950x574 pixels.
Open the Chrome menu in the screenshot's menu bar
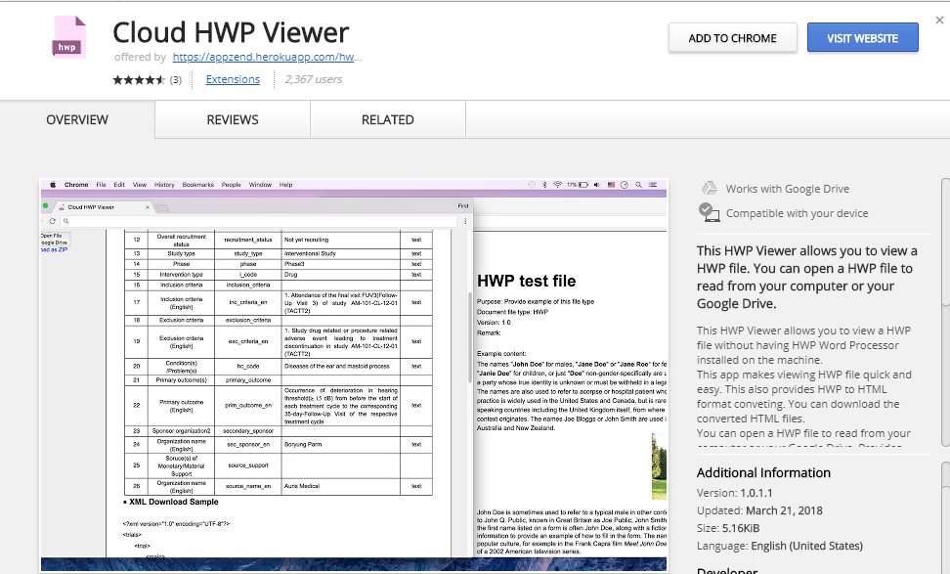pyautogui.click(x=76, y=185)
